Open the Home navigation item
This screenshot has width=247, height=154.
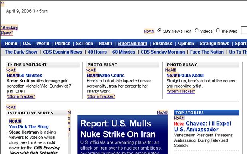coord(11,44)
